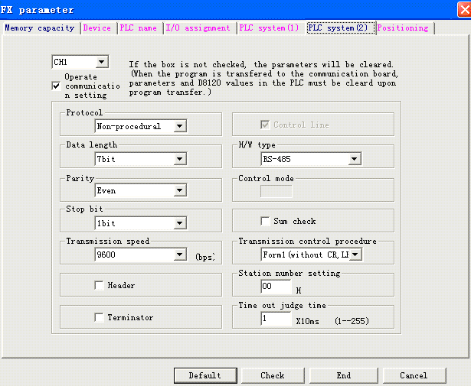471x386 pixels.
Task: Select the I/O assignment tab
Action: pyautogui.click(x=198, y=28)
